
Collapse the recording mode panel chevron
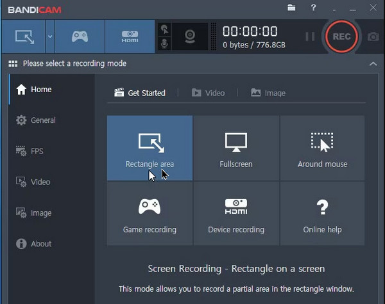click(373, 63)
